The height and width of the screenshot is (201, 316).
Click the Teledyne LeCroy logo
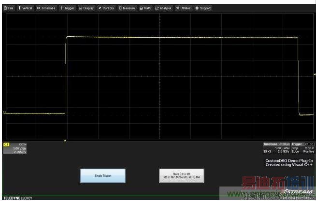pyautogui.click(x=18, y=198)
